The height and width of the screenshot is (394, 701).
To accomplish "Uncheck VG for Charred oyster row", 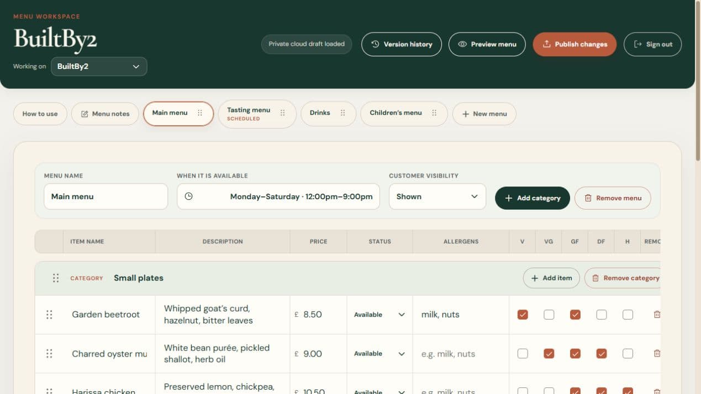I will coord(549,354).
